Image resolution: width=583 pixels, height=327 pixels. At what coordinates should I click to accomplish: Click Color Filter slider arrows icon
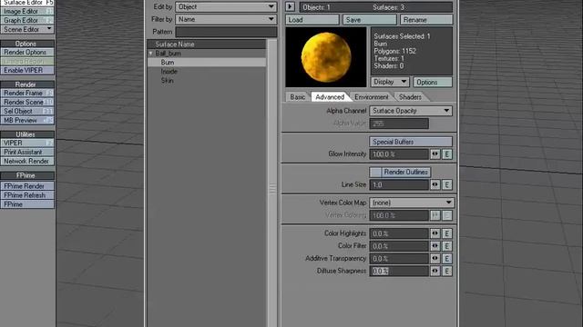pyautogui.click(x=435, y=246)
